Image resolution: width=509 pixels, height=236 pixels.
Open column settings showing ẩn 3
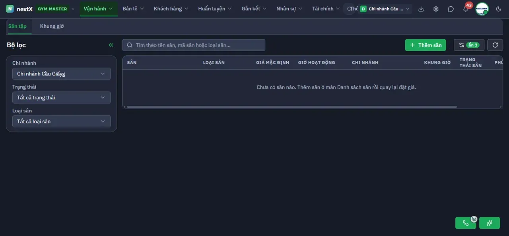(x=469, y=45)
